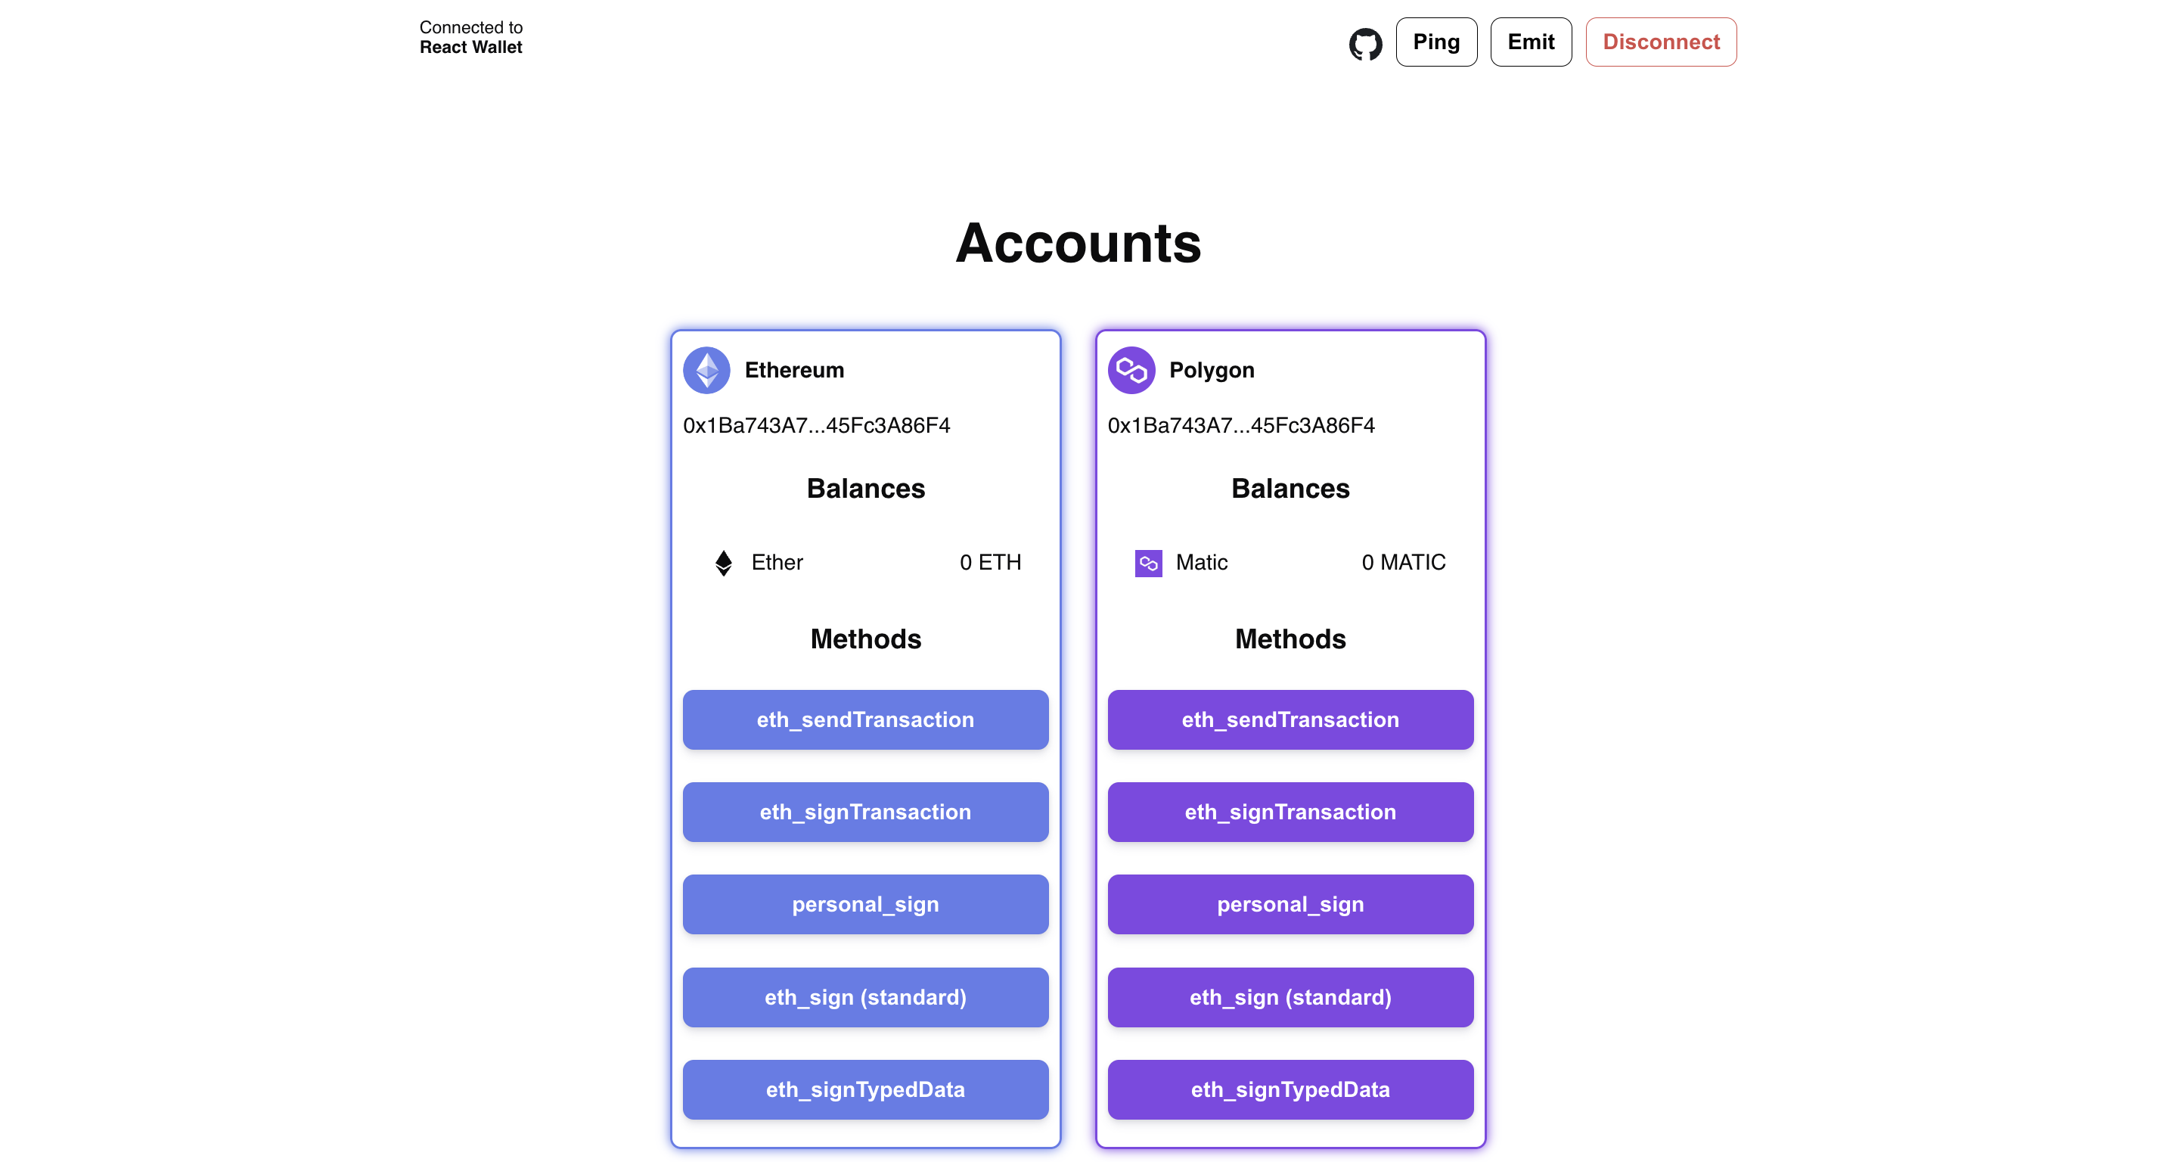Select the Polygon account address text

click(x=1241, y=426)
